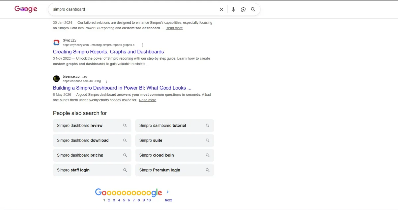Click the magnifier icon in Simpro dashboard review
Image resolution: width=398 pixels, height=210 pixels.
click(125, 126)
